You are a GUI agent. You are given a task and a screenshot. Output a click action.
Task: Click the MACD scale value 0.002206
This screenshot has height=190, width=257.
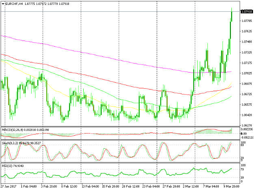pos(247,129)
